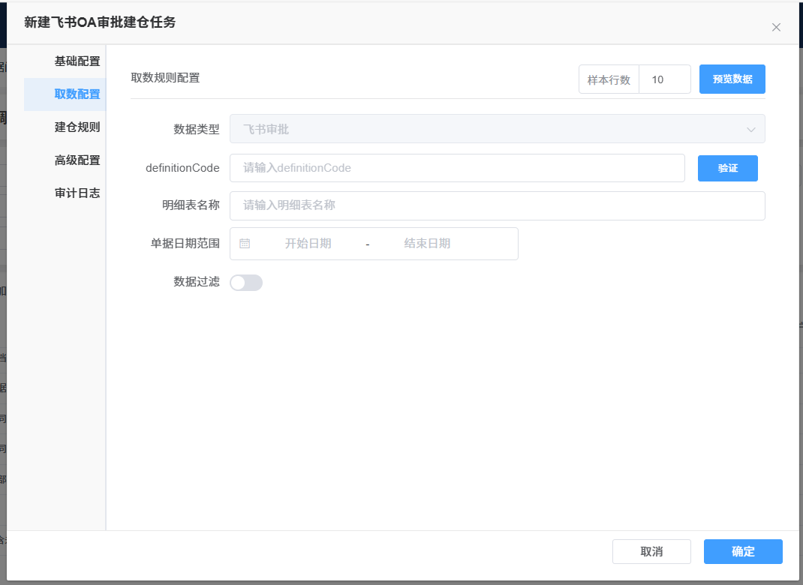Go to the 高级配置 tab
This screenshot has height=585, width=803.
pos(77,160)
